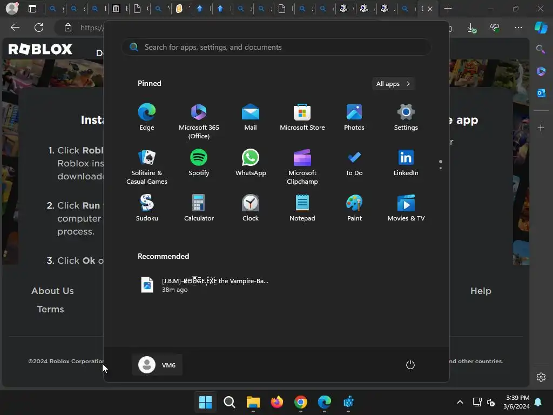Open the Paint app
The height and width of the screenshot is (415, 553).
click(354, 208)
